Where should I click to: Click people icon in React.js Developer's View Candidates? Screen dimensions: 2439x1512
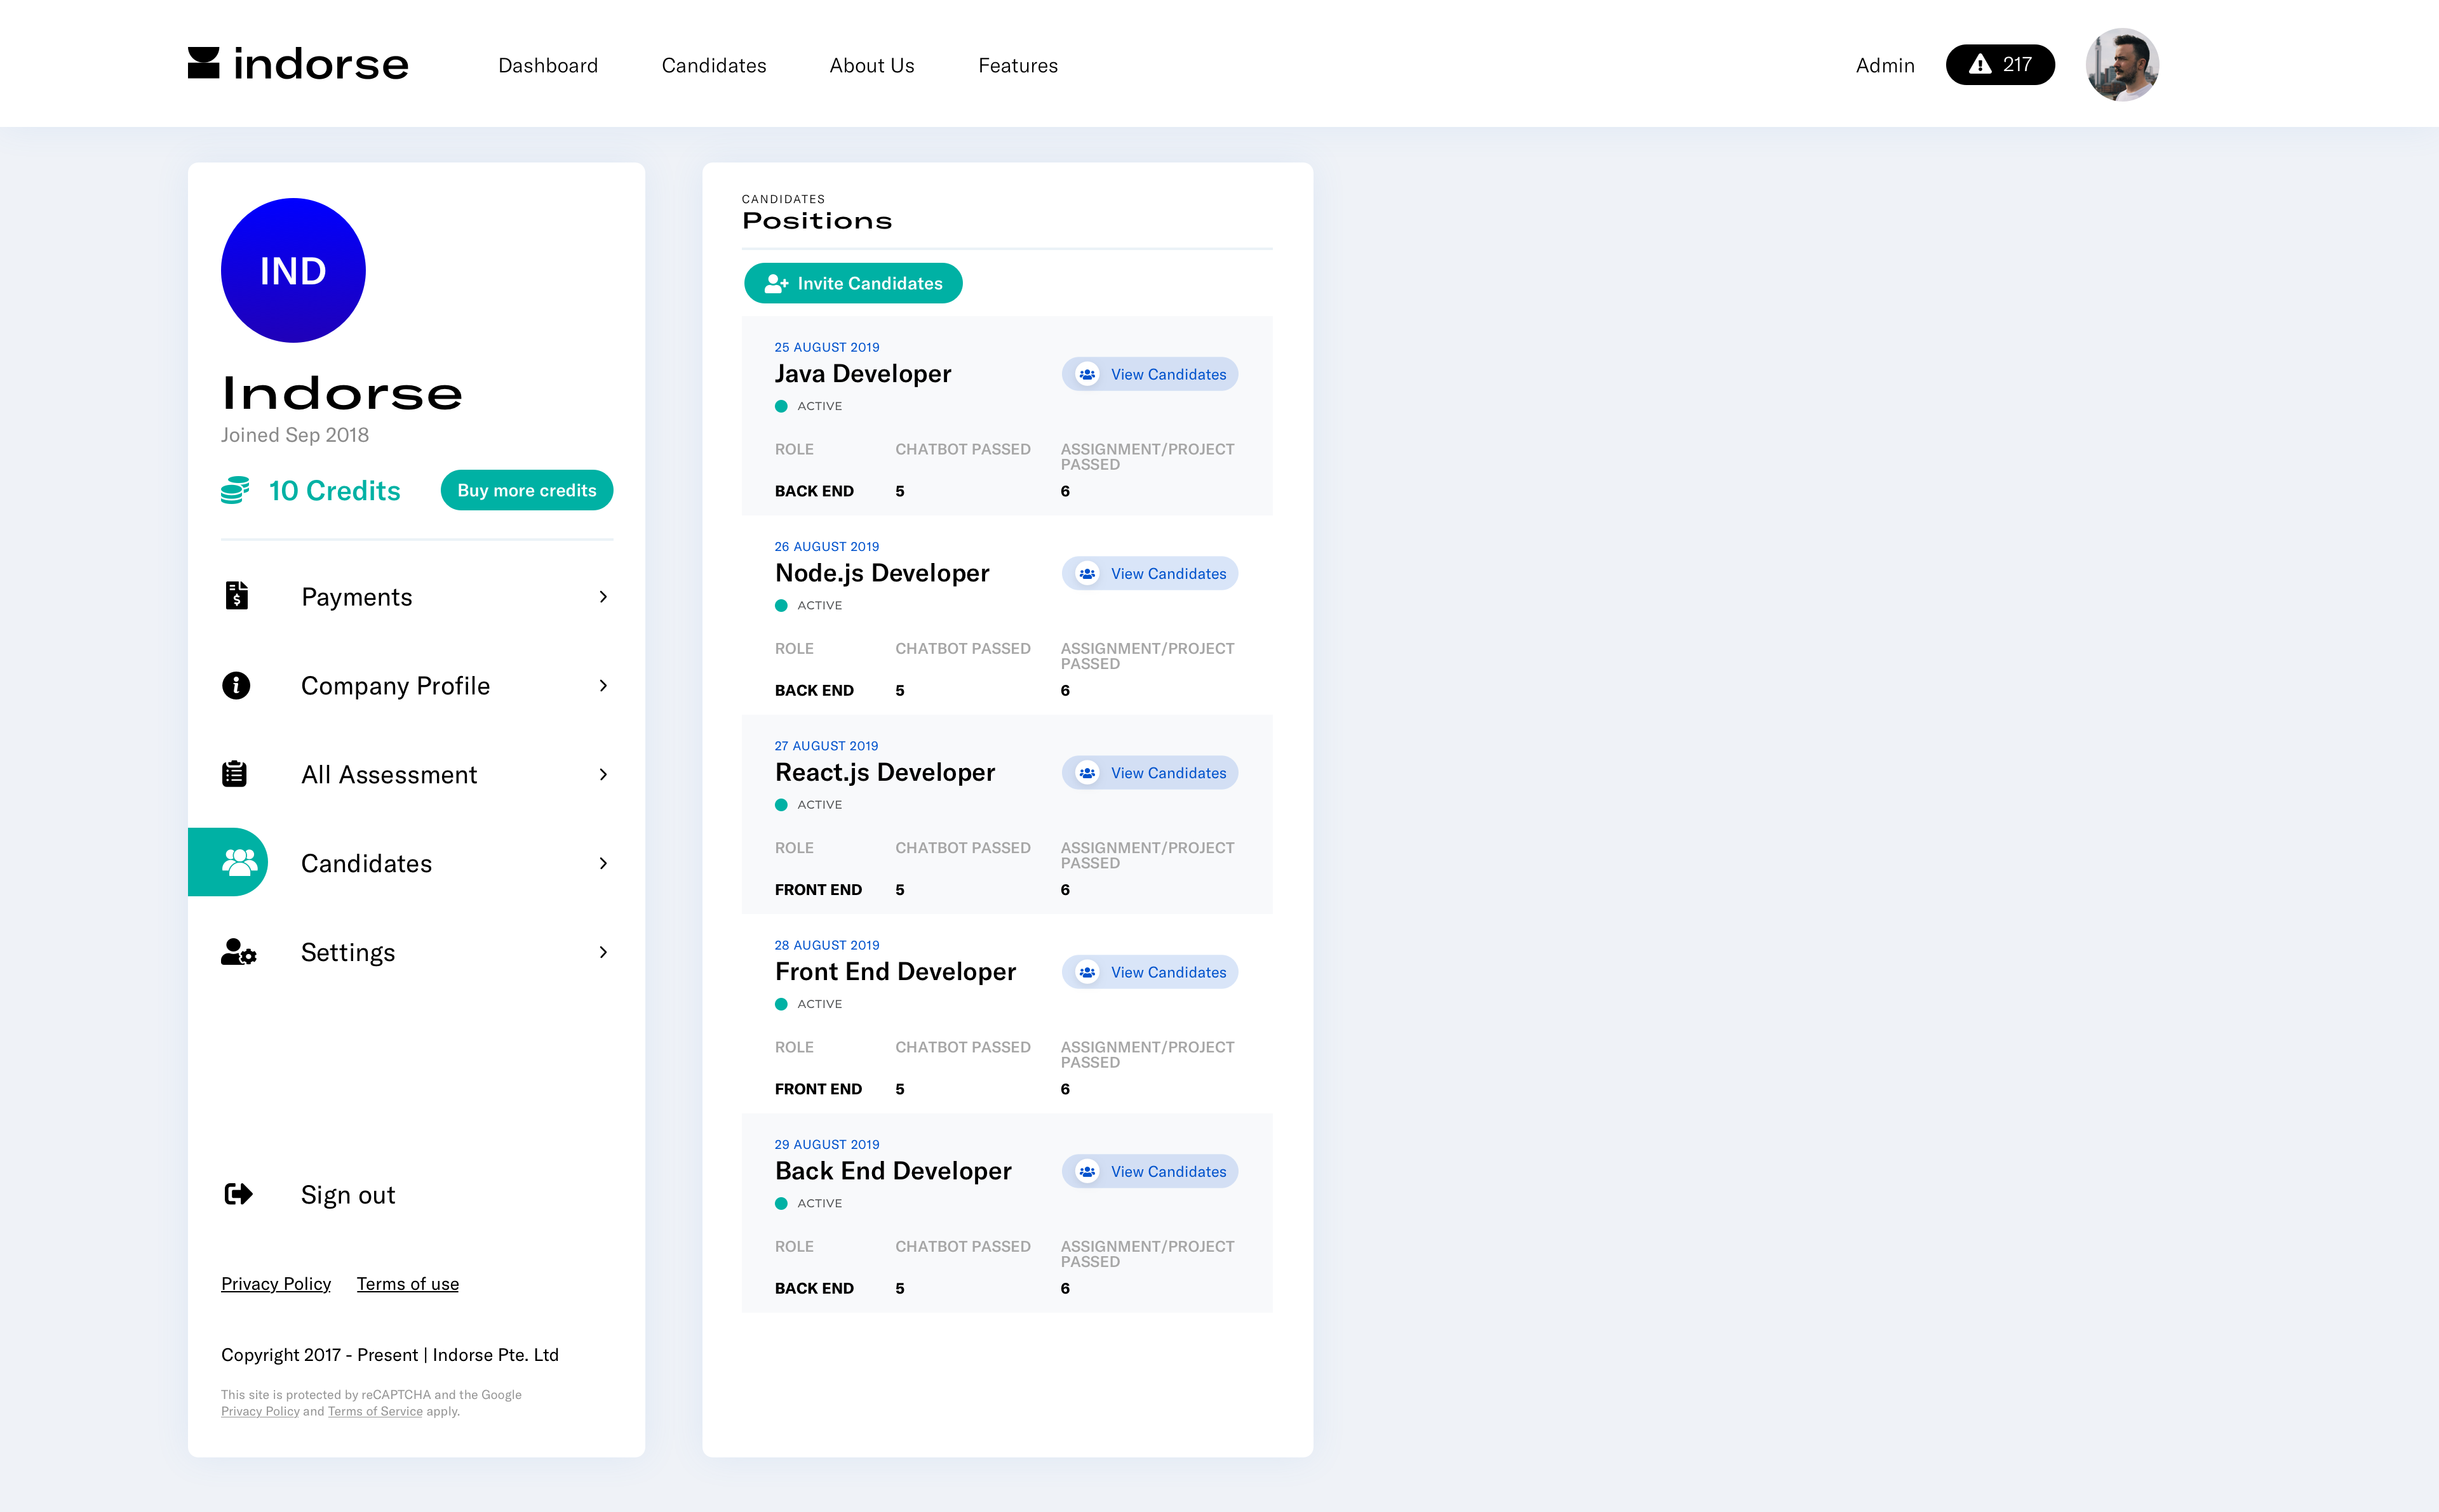pos(1087,772)
